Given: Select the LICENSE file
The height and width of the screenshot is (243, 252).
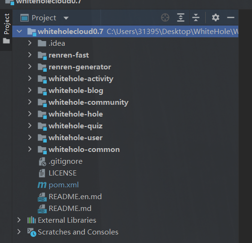Looking at the screenshot, I should (63, 173).
